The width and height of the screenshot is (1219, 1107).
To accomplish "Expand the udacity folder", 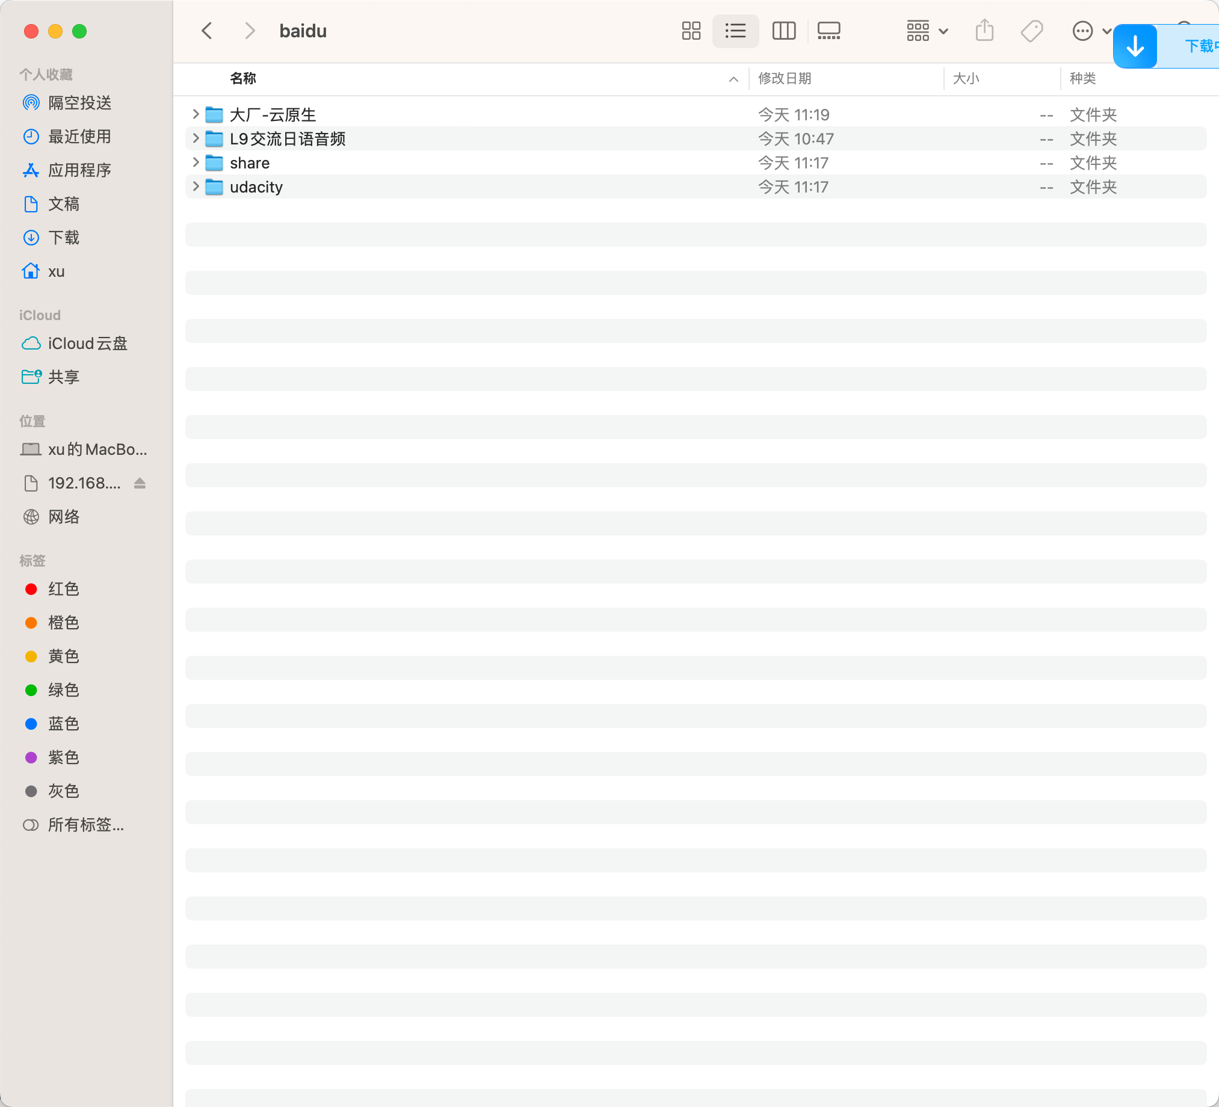I will pyautogui.click(x=196, y=187).
